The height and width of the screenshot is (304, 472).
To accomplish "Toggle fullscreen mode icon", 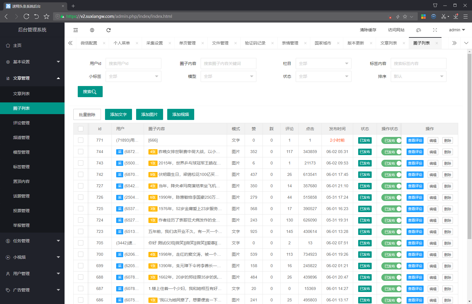I will [x=435, y=30].
